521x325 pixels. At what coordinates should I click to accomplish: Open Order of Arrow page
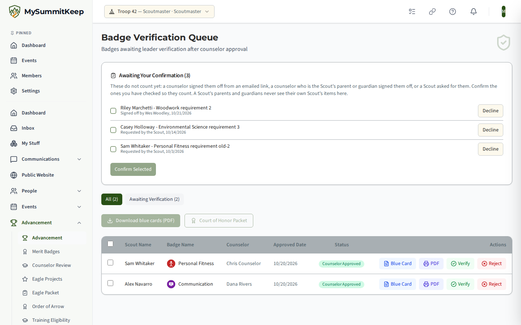52,307
